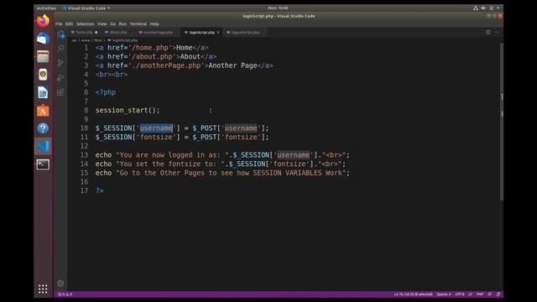Open the volume icon in system tray

483,8
